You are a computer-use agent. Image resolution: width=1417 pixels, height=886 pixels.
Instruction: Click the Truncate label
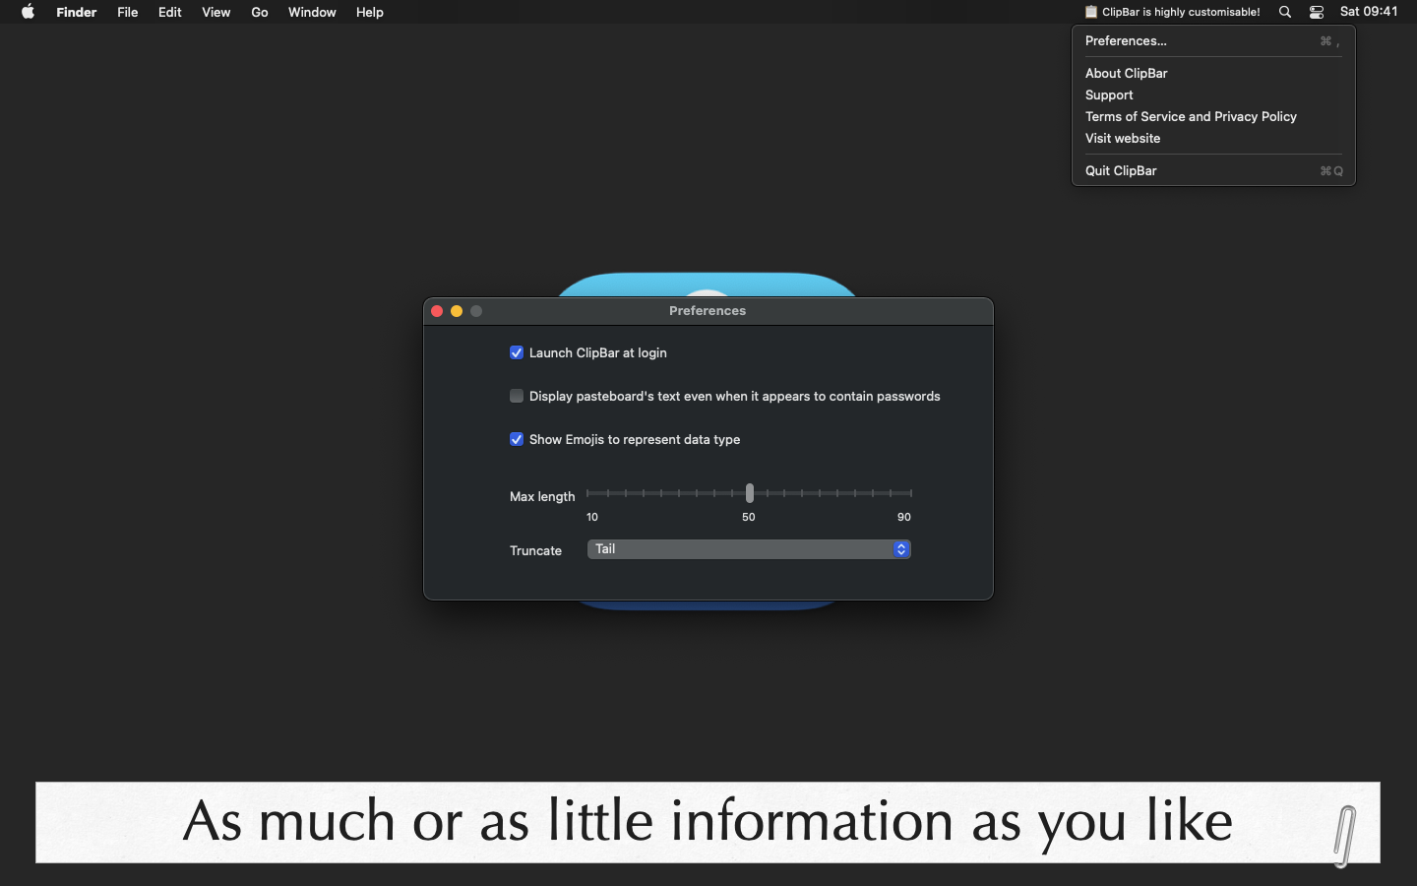coord(536,550)
